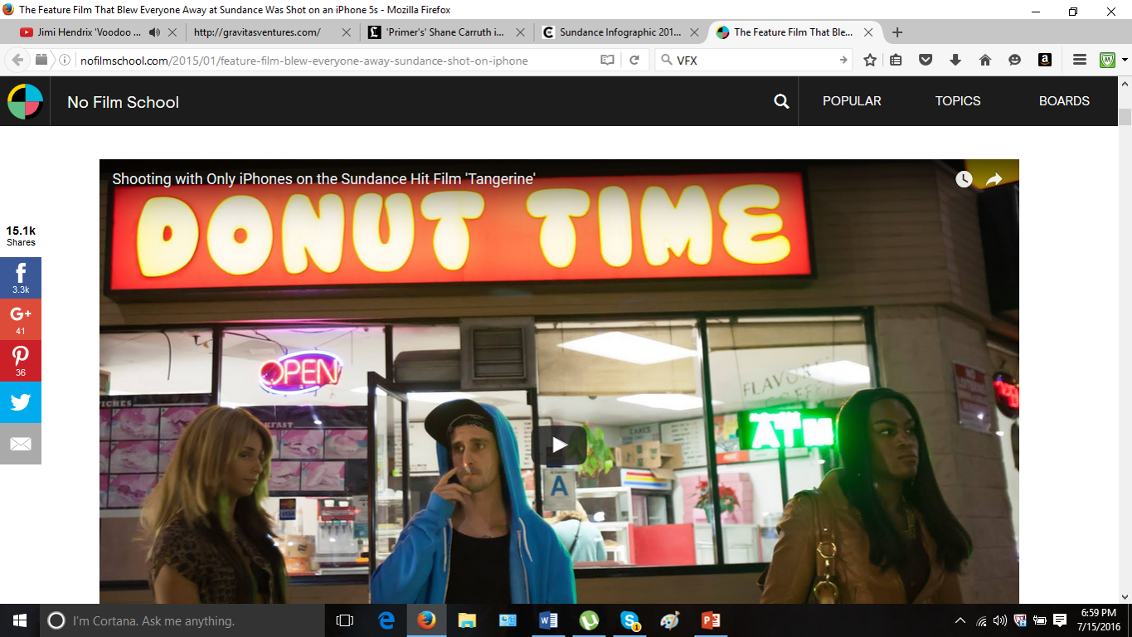This screenshot has width=1132, height=637.
Task: Close the Sundance Infographic tab
Action: 694,32
